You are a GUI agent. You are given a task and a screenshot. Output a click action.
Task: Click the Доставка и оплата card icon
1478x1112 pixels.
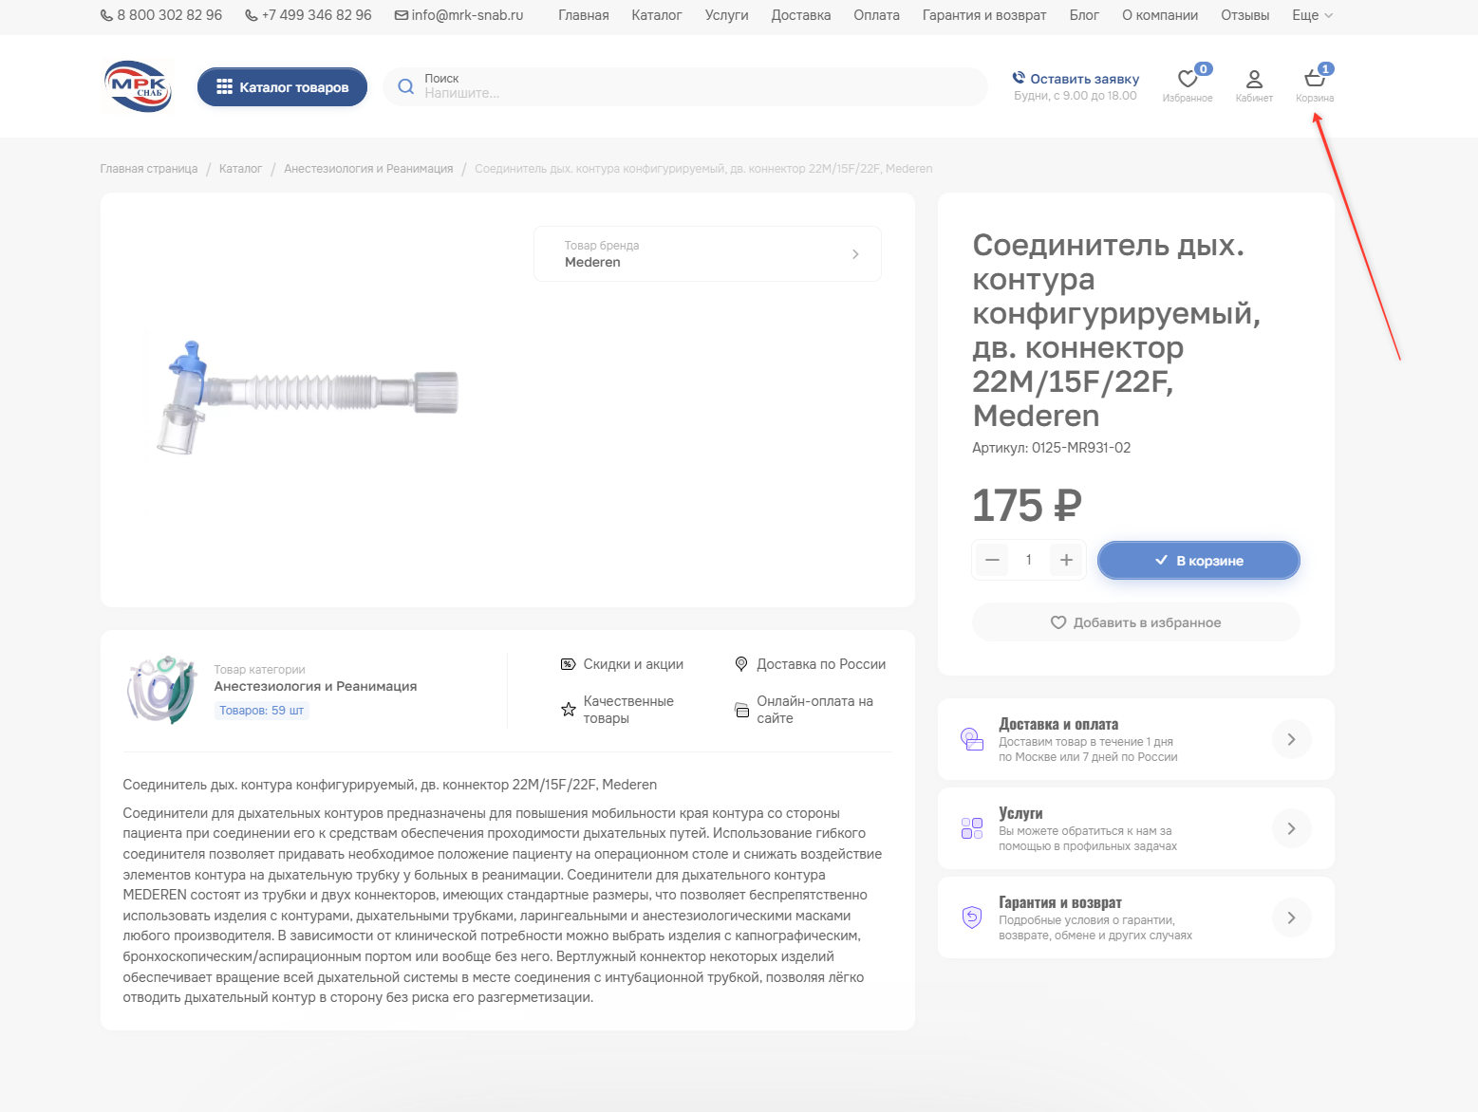coord(972,739)
